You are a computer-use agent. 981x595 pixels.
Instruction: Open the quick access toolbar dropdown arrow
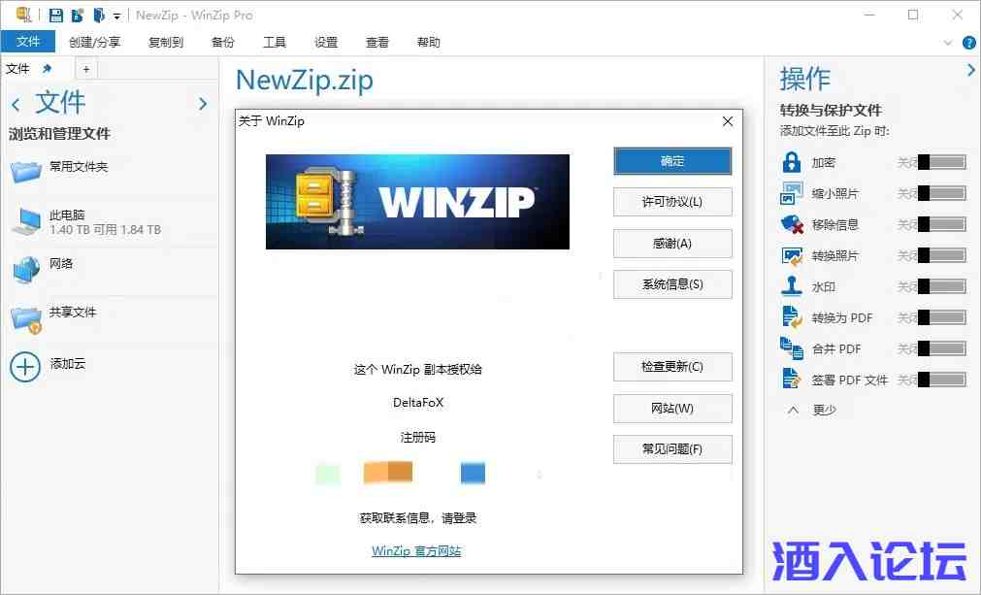point(116,17)
